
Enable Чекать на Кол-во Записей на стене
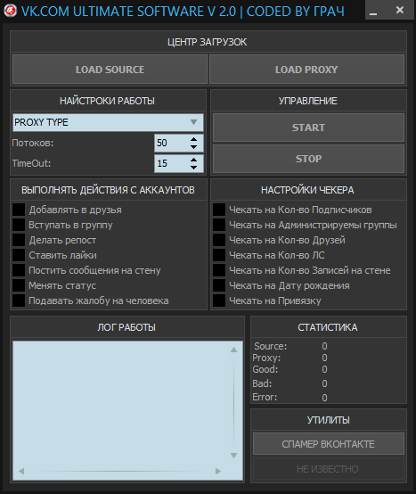click(219, 270)
